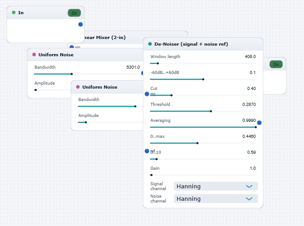Screen dimensions: 304x226
Task: Click the Threshold label
Action: [160, 104]
